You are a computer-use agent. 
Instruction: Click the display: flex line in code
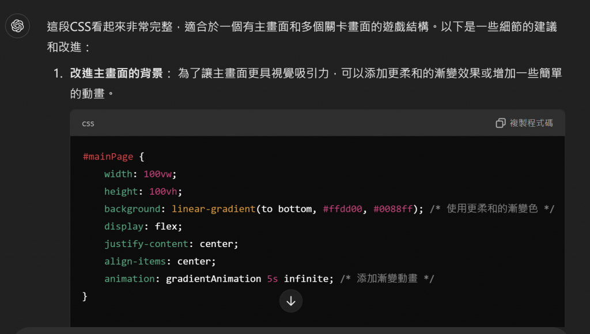143,226
